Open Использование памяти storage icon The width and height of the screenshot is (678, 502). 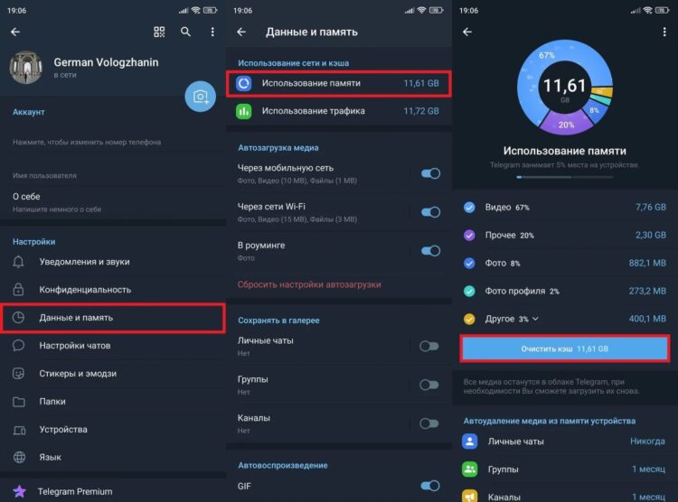(244, 83)
